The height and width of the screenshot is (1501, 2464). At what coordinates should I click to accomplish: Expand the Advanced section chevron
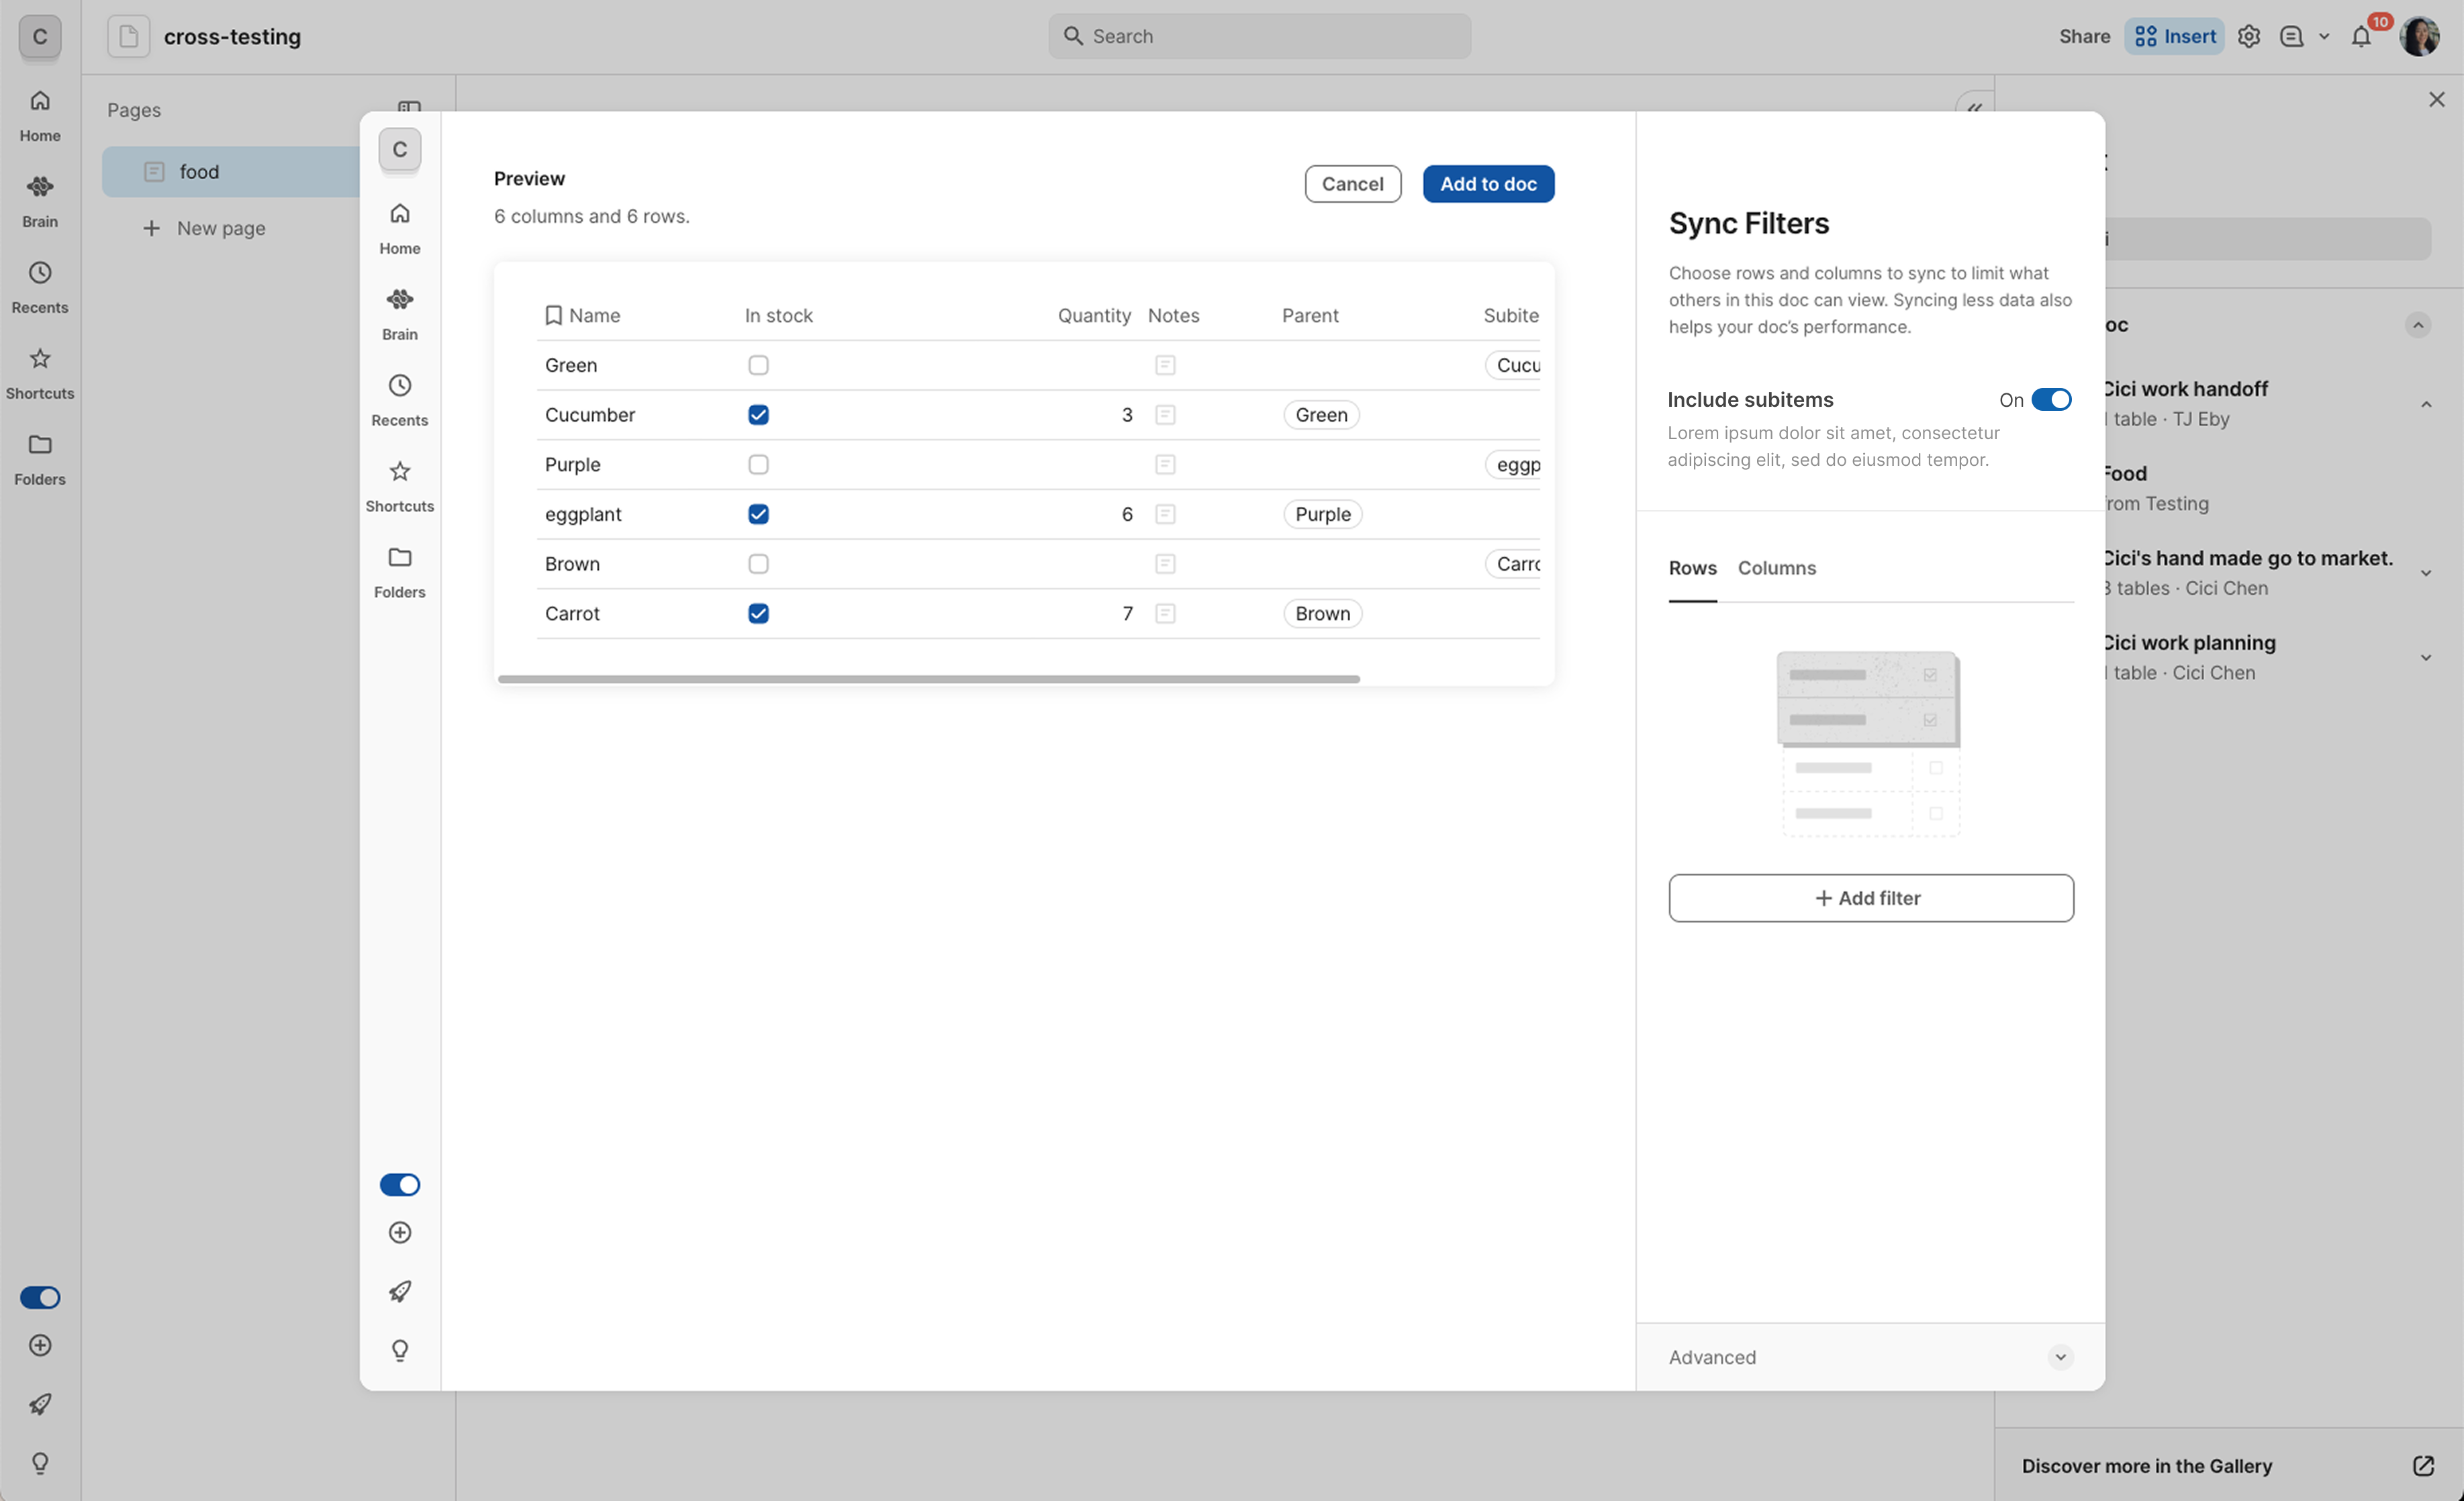click(x=2060, y=1357)
